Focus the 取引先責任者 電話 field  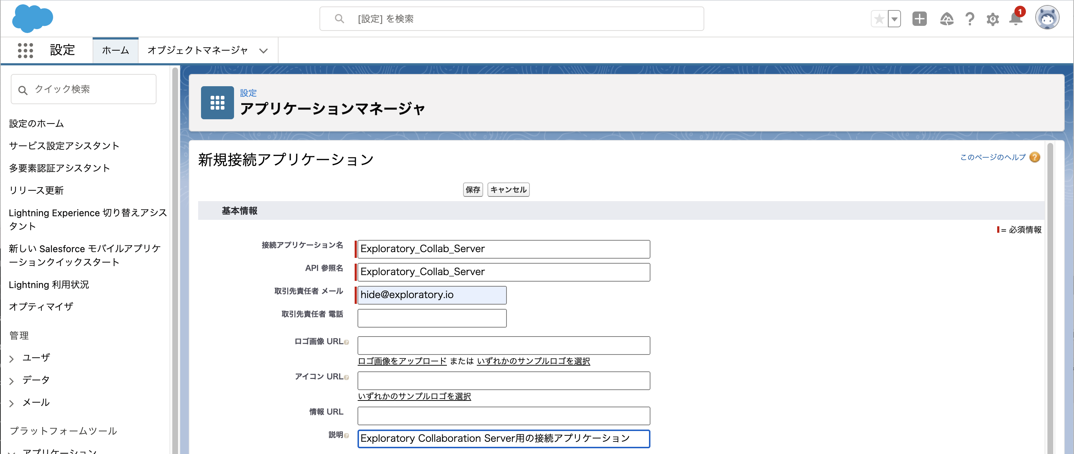tap(432, 318)
